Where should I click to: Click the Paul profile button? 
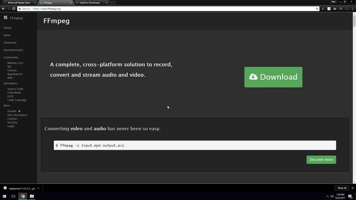click(x=333, y=2)
